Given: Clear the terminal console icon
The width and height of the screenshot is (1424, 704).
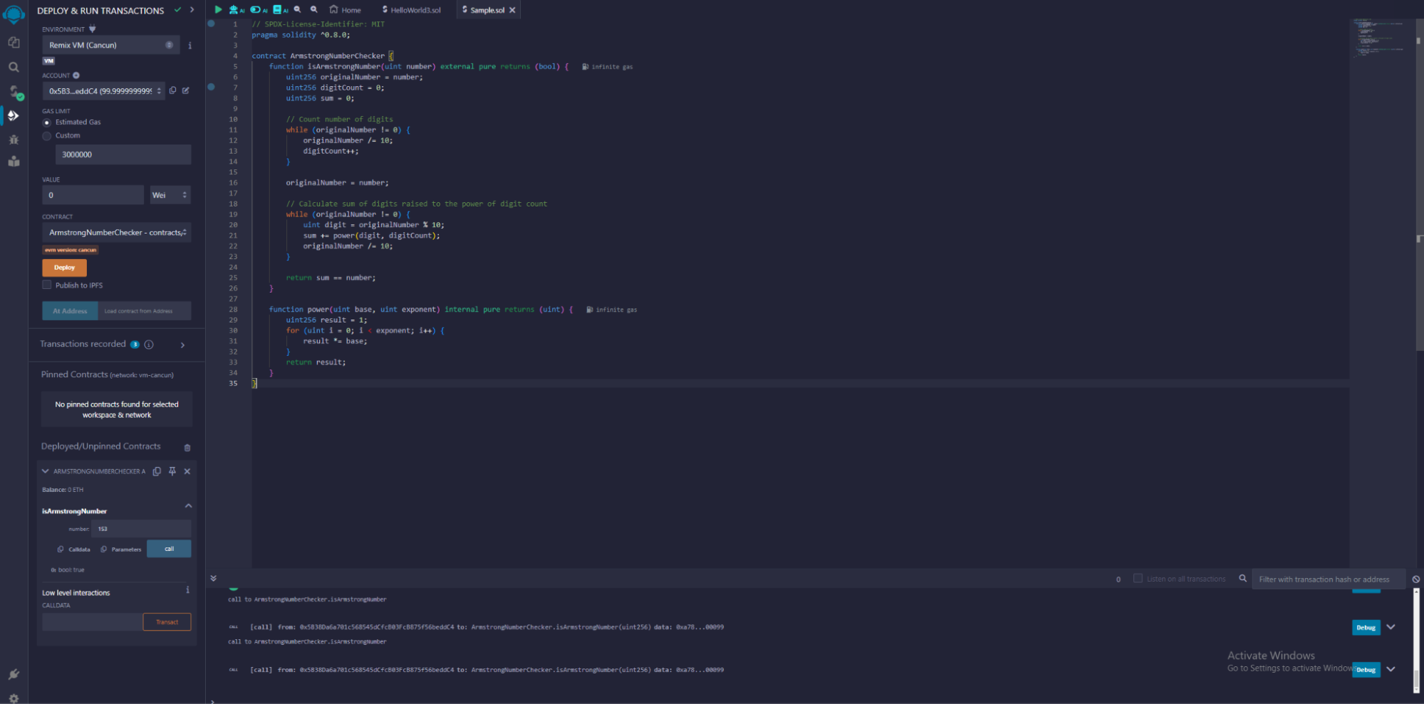Looking at the screenshot, I should pyautogui.click(x=1416, y=579).
